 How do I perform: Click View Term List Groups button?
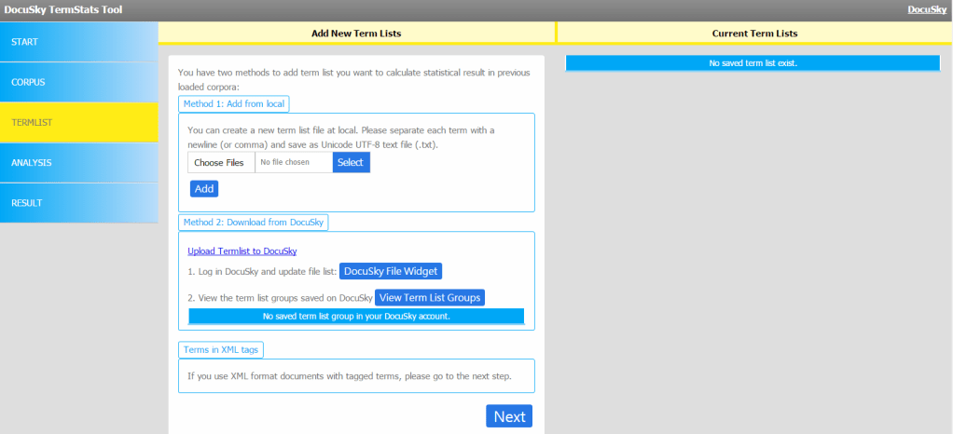tap(430, 298)
